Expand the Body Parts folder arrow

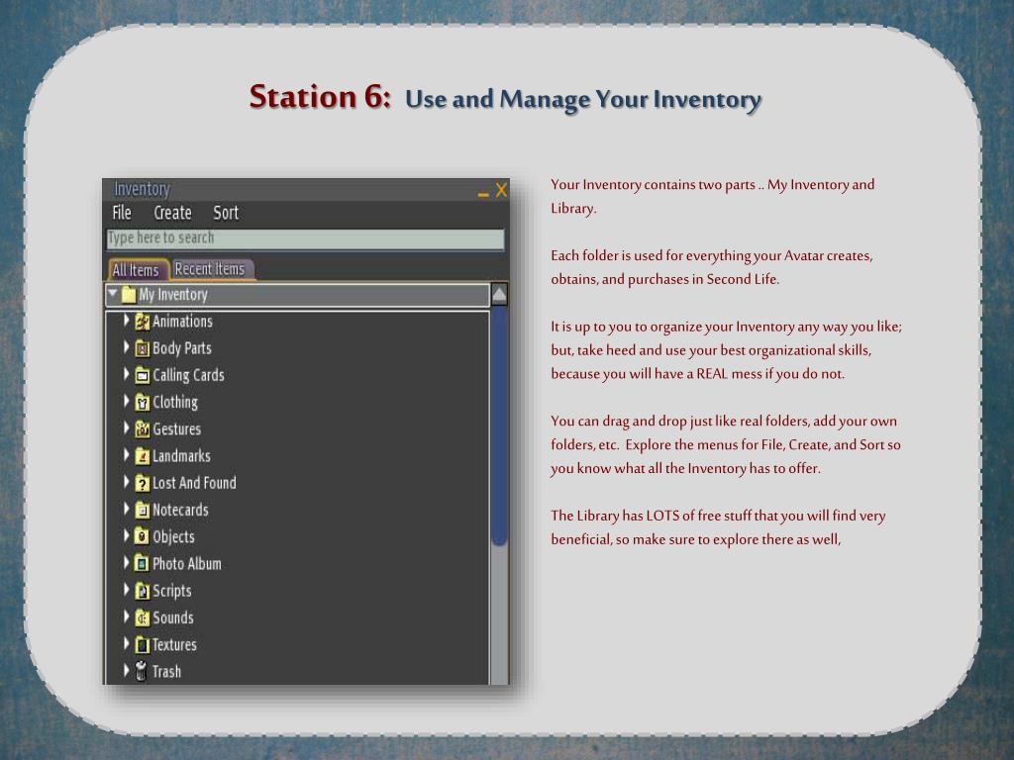pos(127,347)
